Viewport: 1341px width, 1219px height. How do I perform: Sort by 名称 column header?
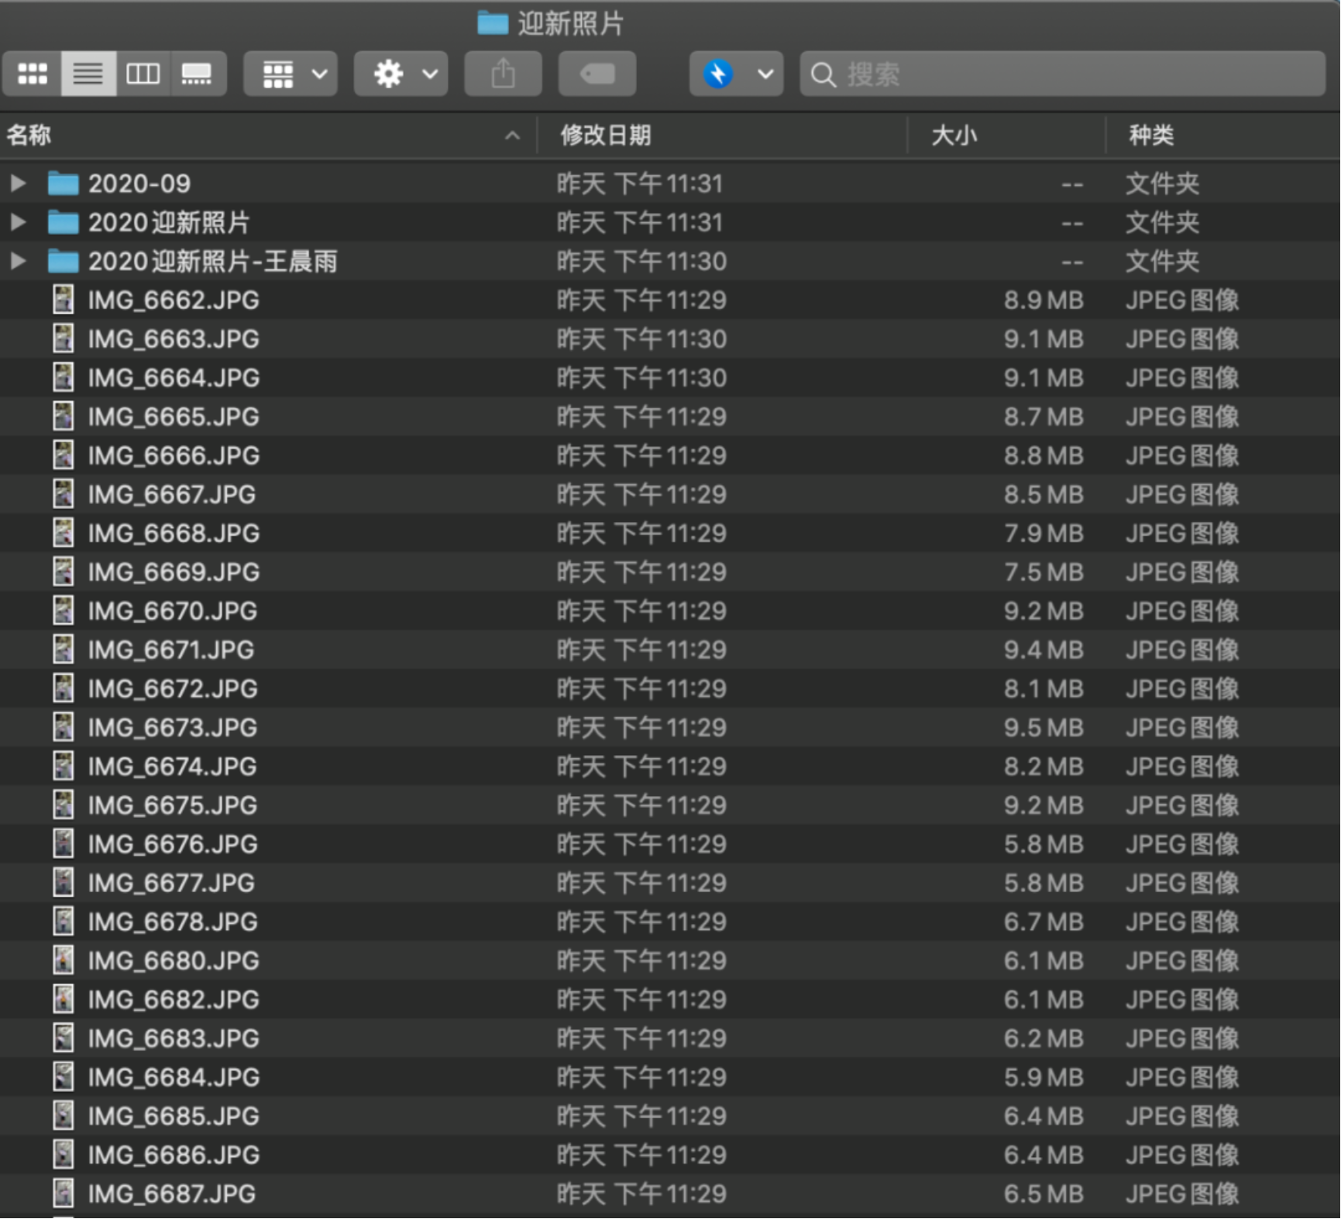pyautogui.click(x=29, y=136)
